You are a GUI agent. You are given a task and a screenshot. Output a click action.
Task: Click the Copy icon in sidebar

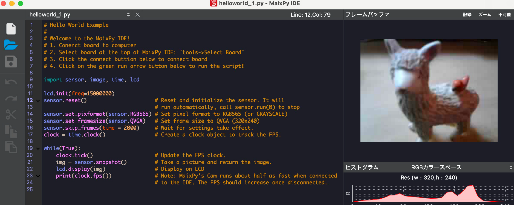click(11, 131)
